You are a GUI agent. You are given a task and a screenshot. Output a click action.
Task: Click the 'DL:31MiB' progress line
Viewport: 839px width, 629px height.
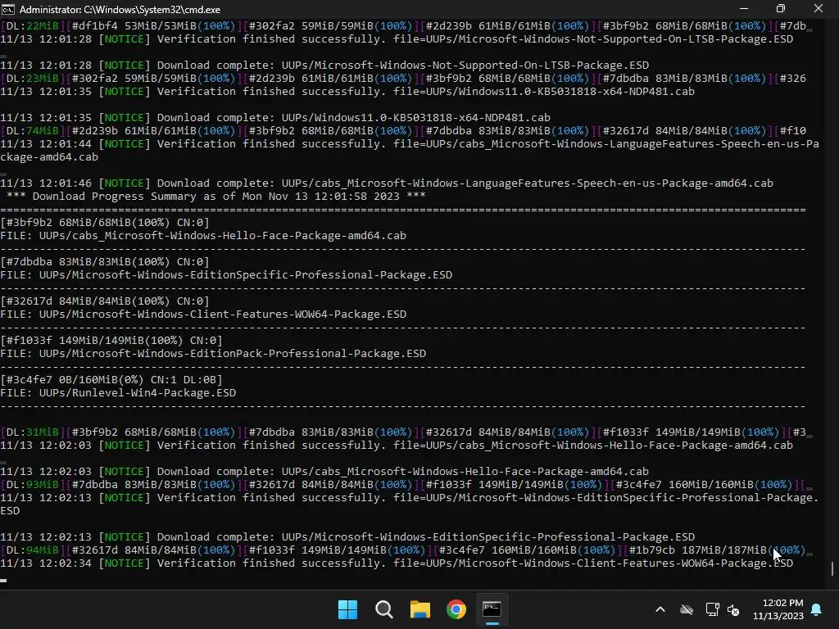coord(403,432)
